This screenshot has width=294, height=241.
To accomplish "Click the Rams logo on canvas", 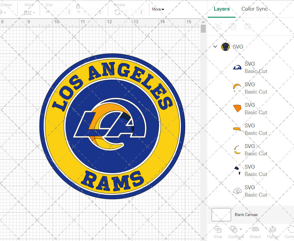I will (112, 126).
